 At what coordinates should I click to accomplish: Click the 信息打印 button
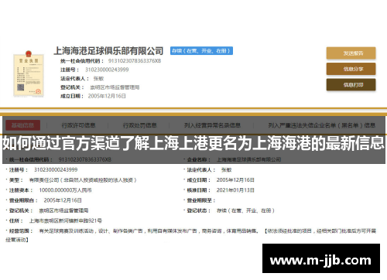[351, 85]
